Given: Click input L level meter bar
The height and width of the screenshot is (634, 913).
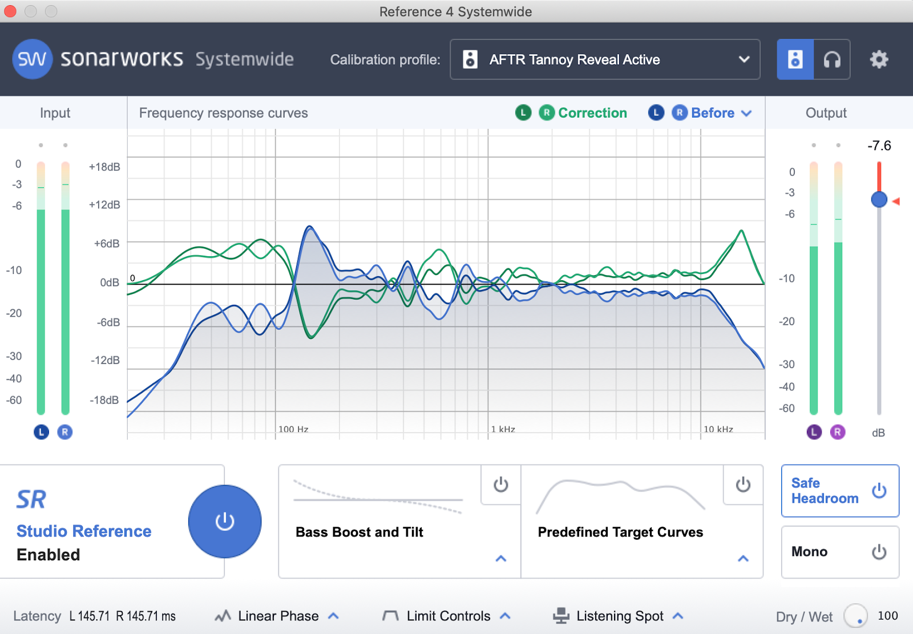Looking at the screenshot, I should click(41, 288).
